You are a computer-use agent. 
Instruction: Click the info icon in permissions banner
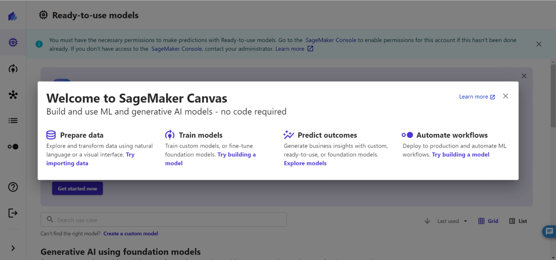point(39,44)
